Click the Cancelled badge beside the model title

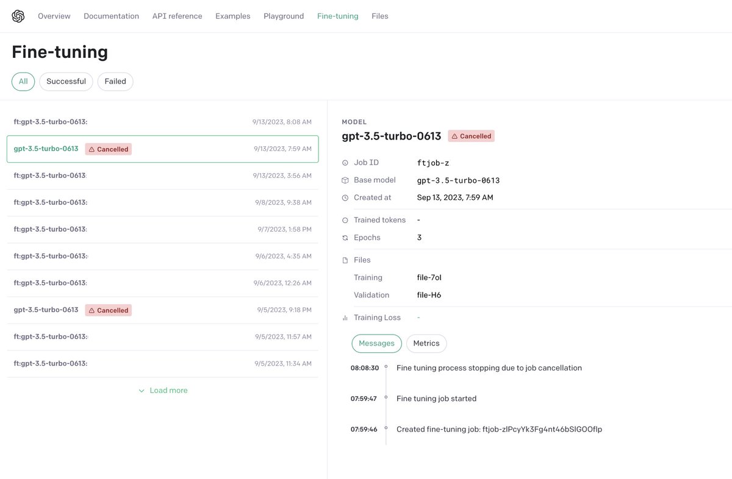[x=472, y=136]
